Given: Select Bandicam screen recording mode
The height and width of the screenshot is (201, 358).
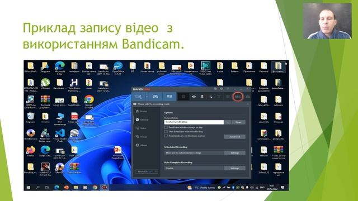Looking at the screenshot, I should 138,97.
